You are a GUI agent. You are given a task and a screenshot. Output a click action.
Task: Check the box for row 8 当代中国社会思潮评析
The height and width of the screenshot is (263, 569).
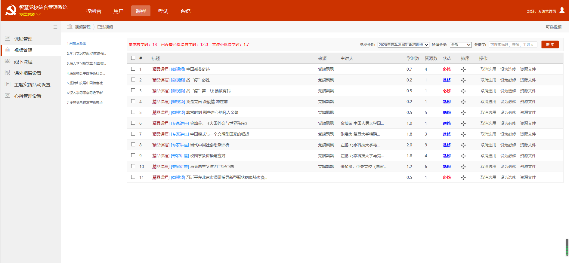point(133,144)
